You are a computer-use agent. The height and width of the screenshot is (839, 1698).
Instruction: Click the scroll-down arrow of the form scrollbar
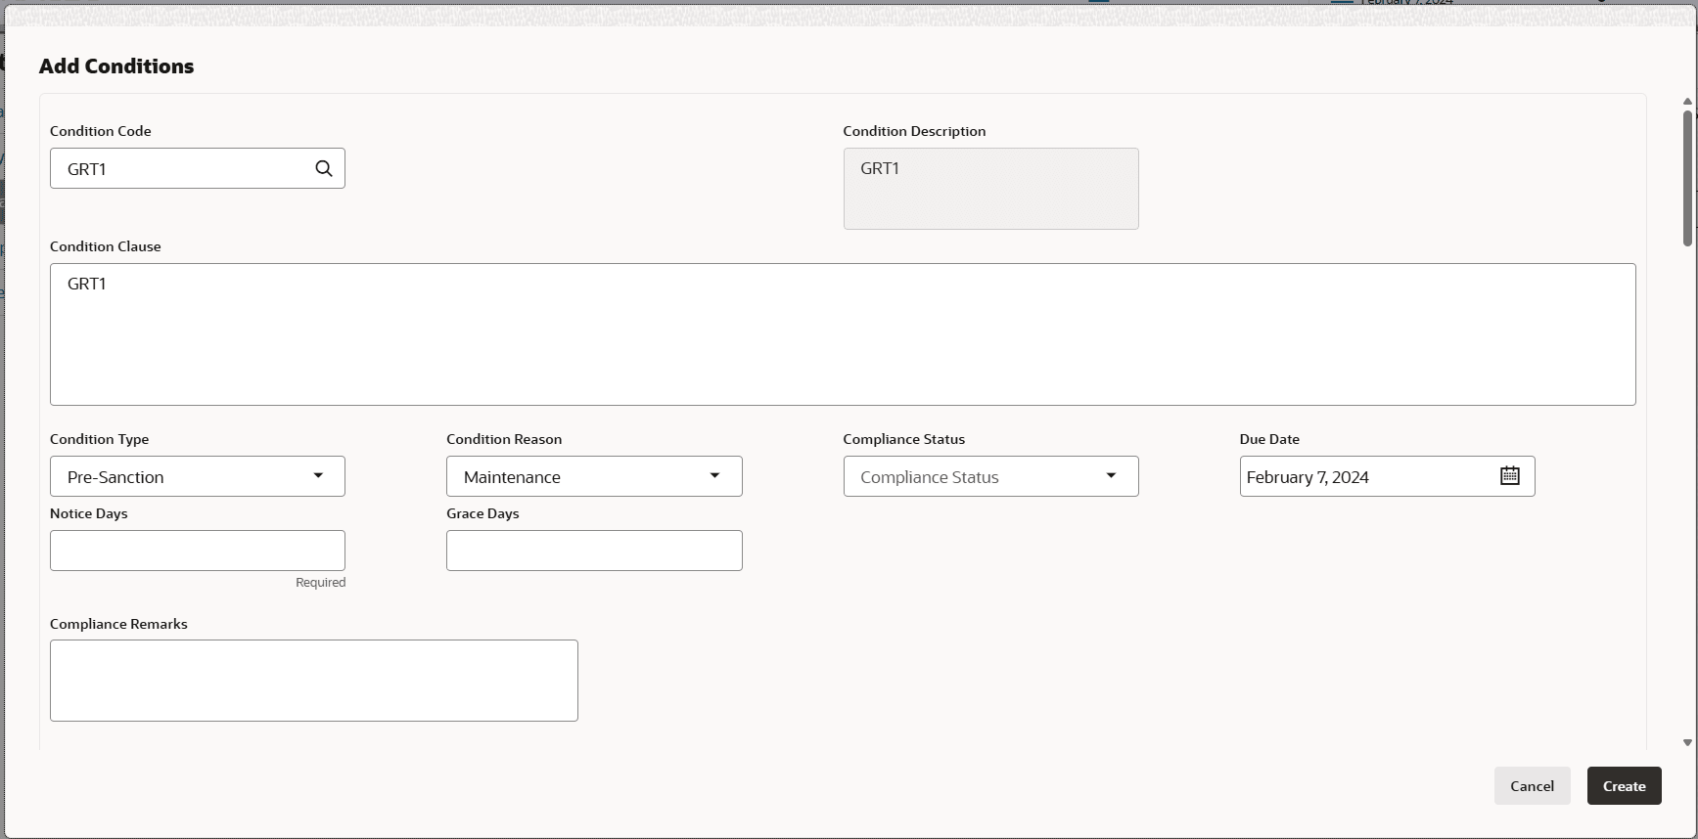tap(1687, 743)
